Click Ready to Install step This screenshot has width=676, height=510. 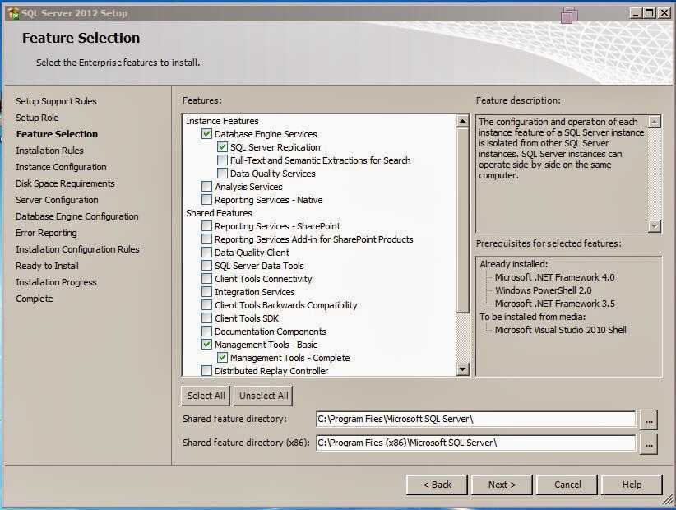47,266
